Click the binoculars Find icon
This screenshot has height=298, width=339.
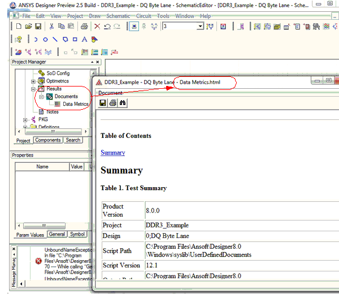click(x=122, y=102)
